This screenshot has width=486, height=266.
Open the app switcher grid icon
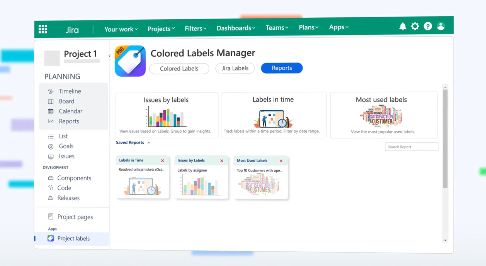pos(43,29)
